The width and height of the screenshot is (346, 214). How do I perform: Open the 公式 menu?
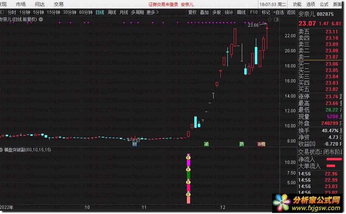[324, 4]
